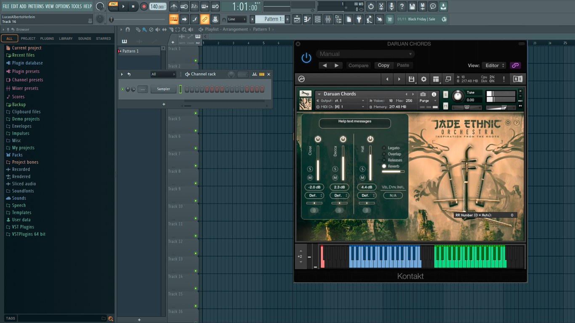
Task: Open the Manual preset dropdown
Action: 366,54
